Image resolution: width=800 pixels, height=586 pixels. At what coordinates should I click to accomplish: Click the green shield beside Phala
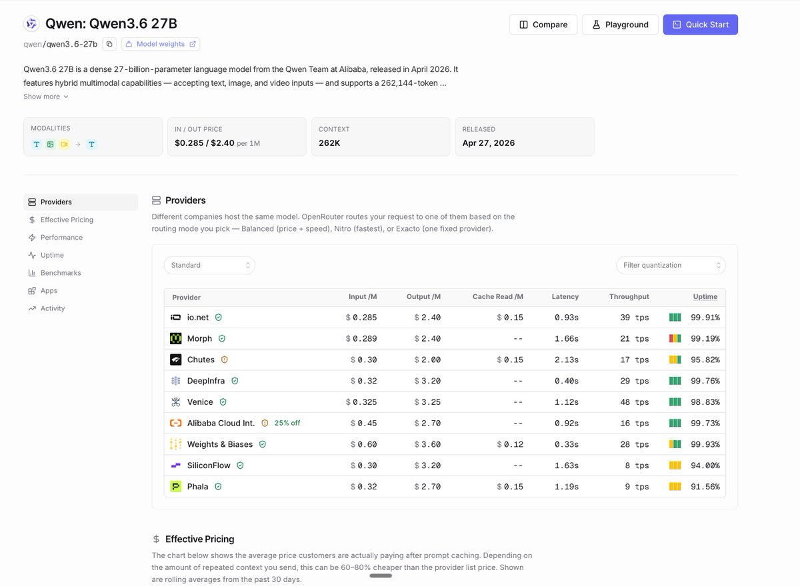(218, 487)
